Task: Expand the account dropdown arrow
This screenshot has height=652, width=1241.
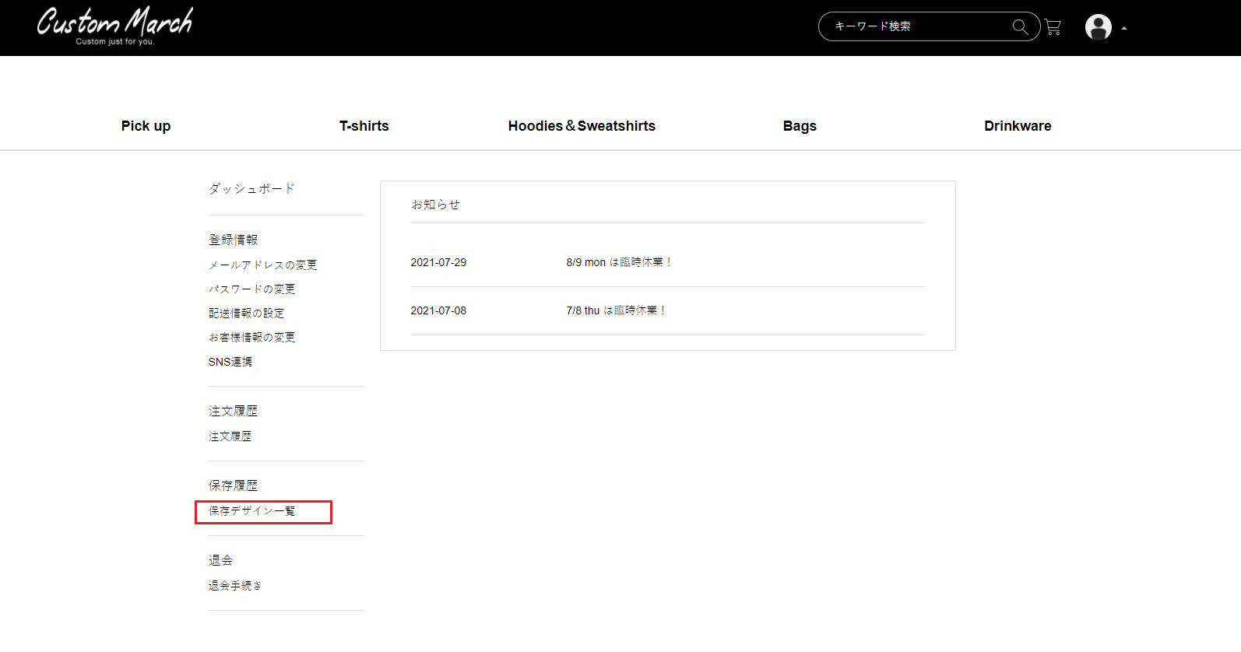Action: pos(1124,28)
